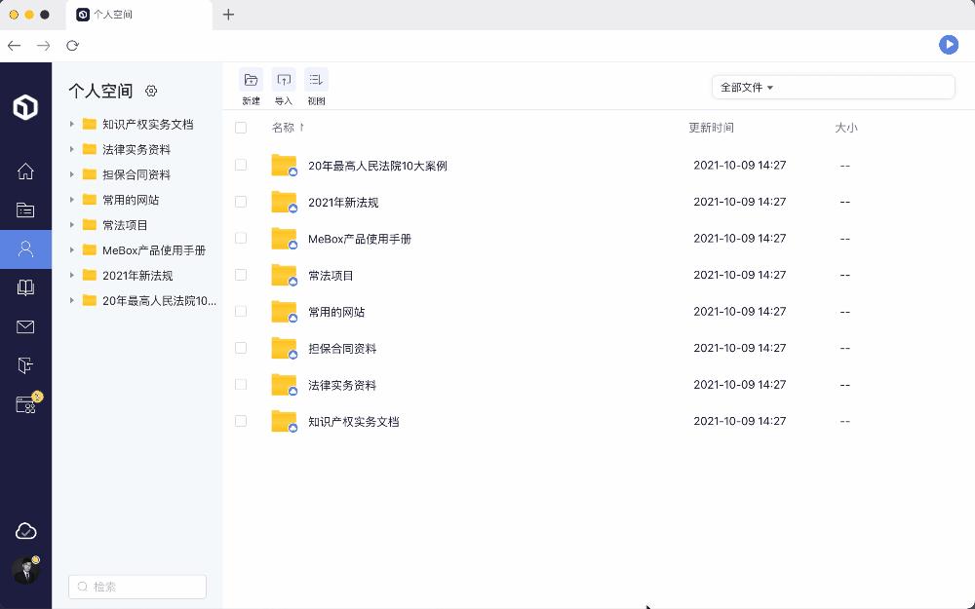Screen dimensions: 975x609
Task: Select the checkbox beside 常用的网站
Action: point(240,311)
